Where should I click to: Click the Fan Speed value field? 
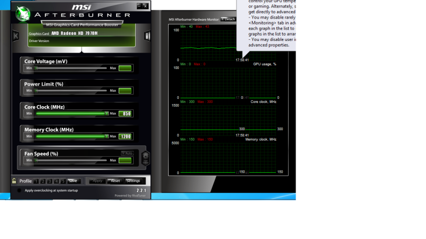[125, 160]
